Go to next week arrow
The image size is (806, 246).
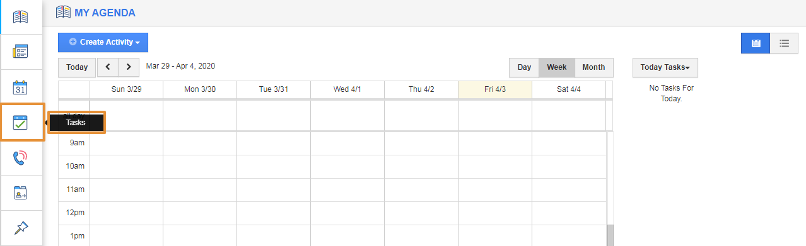[129, 67]
